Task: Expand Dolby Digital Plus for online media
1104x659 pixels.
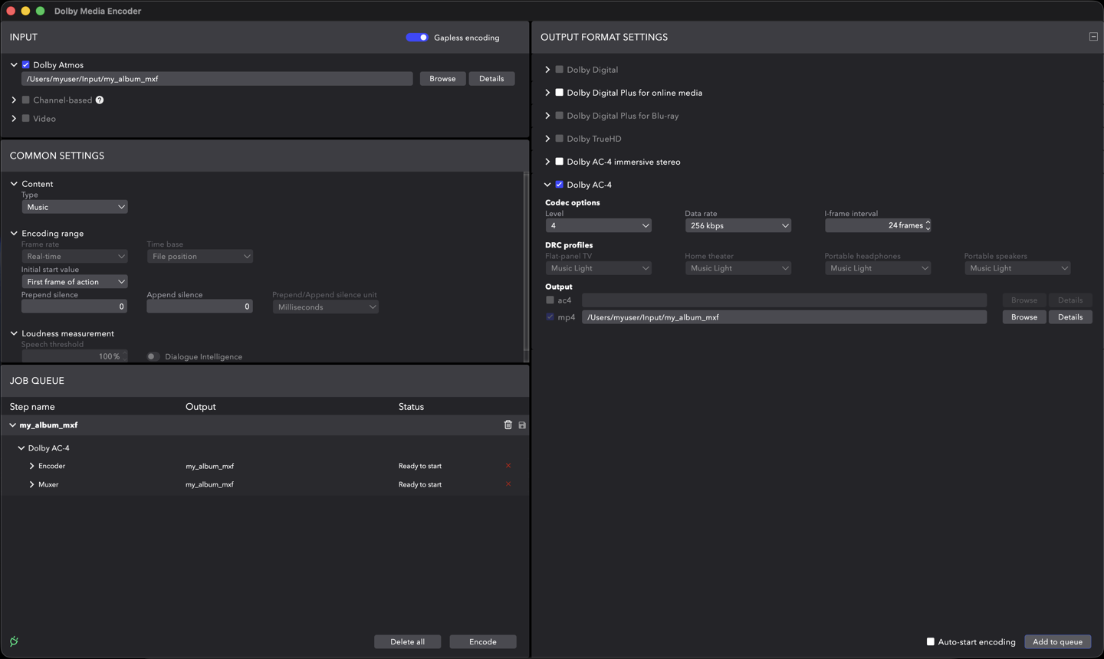Action: click(547, 93)
